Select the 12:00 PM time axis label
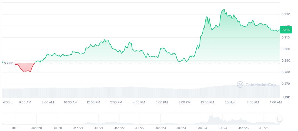298x131 pixels. pos(93,102)
